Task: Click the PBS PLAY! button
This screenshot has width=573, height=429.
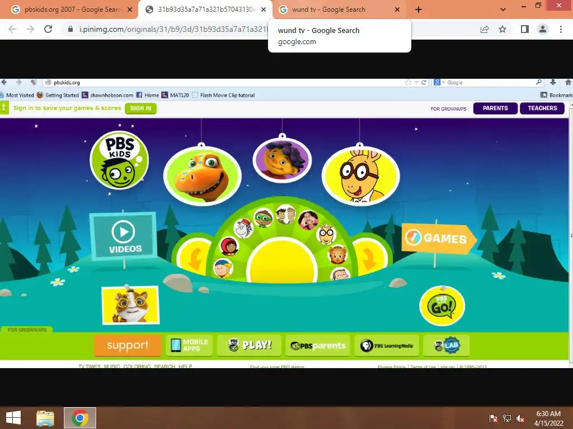Action: (x=249, y=345)
